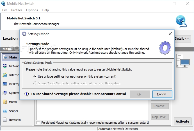The height and width of the screenshot is (131, 194).
Task: Click the Map Drive button
Action: (160, 117)
